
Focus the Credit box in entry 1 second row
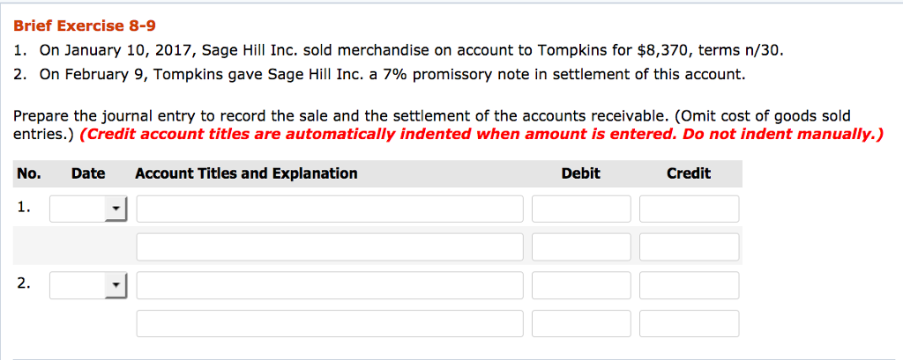tap(689, 246)
